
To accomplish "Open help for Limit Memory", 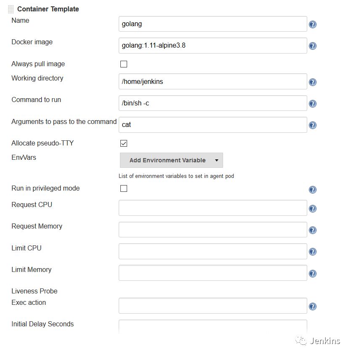I will (x=312, y=273).
